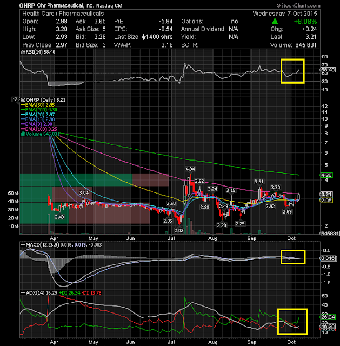The image size is (340, 346).
Task: Click the volume bars icon in the legend
Action: 23,134
